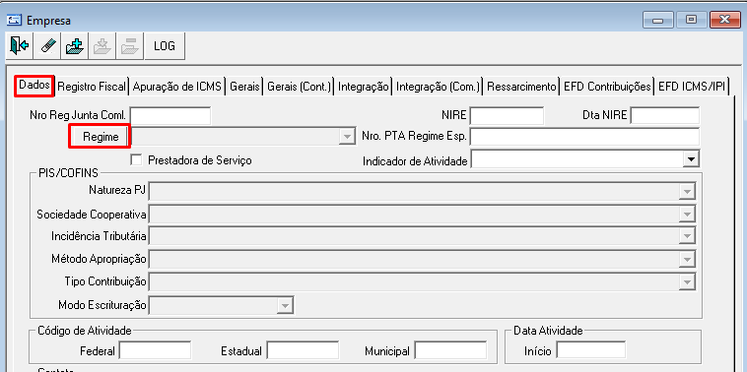Focus the Nro Reg Junta Coml. field

pos(170,115)
